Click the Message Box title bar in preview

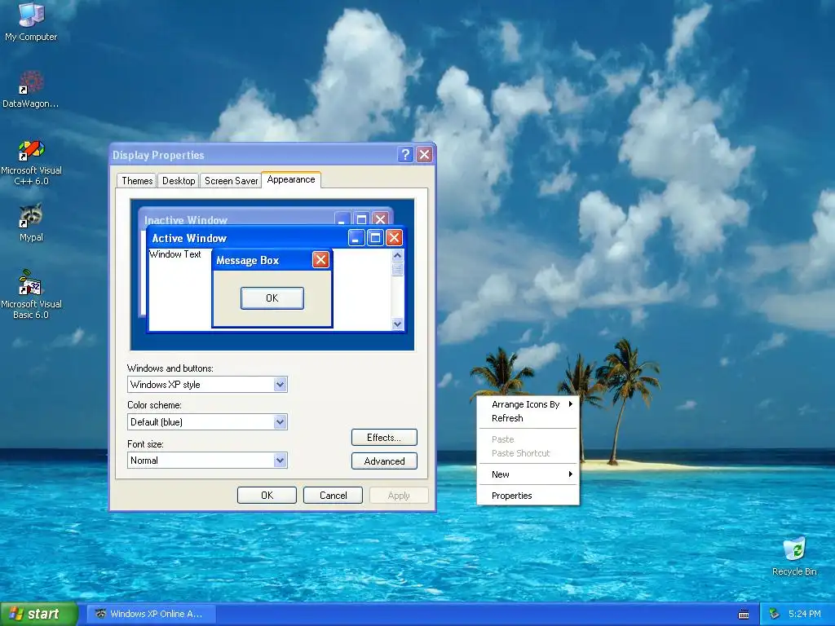(272, 260)
